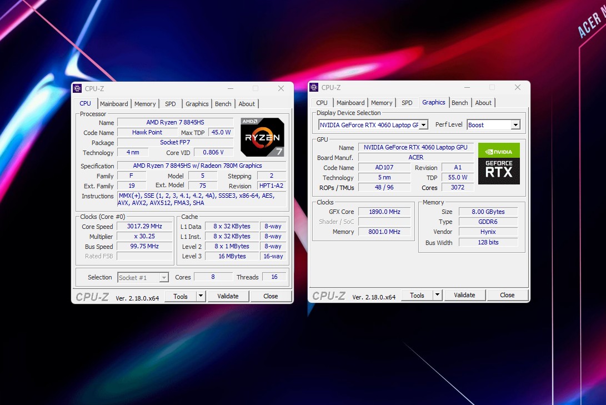Open the SPD tab in graphics window

(x=407, y=103)
